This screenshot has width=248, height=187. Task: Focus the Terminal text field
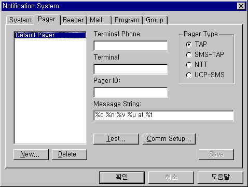pyautogui.click(x=131, y=69)
